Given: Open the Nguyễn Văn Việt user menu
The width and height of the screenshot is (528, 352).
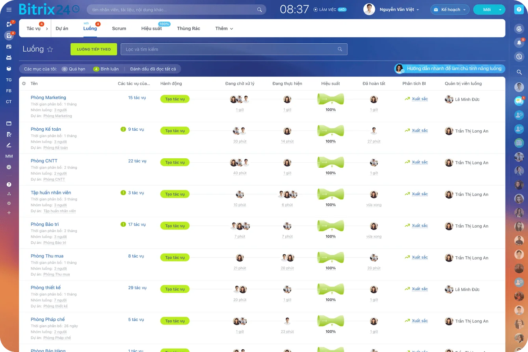Looking at the screenshot, I should pyautogui.click(x=399, y=9).
